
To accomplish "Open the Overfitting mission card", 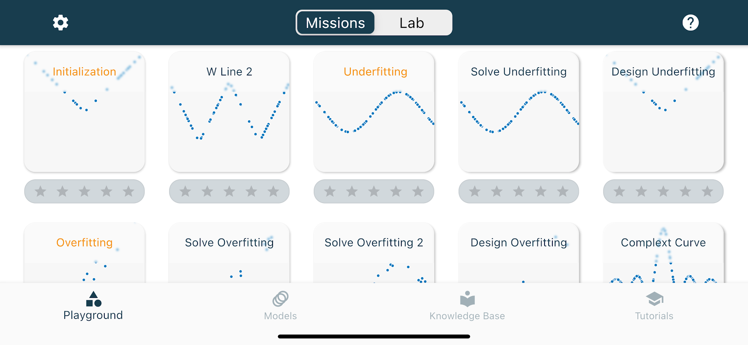I will tap(85, 253).
